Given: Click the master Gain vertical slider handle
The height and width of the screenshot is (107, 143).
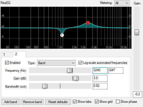Looking at the screenshot, I should (x=137, y=32).
